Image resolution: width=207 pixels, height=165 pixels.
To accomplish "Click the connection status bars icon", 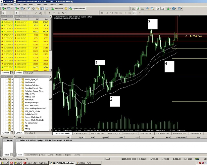I will point(197,159).
